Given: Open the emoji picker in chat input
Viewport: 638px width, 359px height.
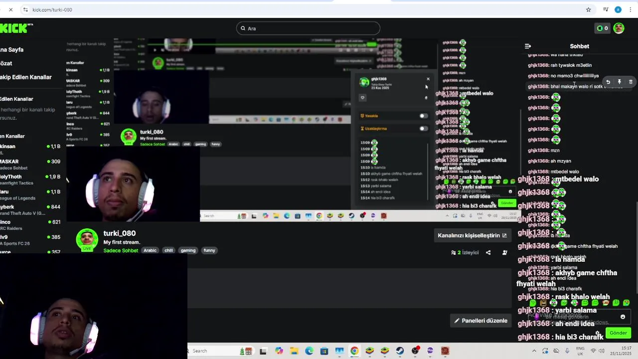Looking at the screenshot, I should click(x=623, y=317).
